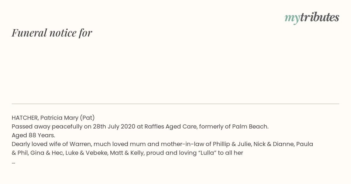Select the "Funeral notice for" heading
The image size is (351, 184).
[52, 33]
